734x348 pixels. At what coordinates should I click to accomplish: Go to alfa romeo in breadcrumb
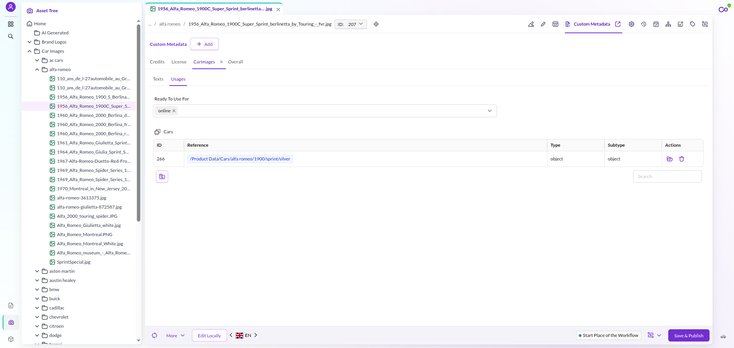[x=170, y=24]
